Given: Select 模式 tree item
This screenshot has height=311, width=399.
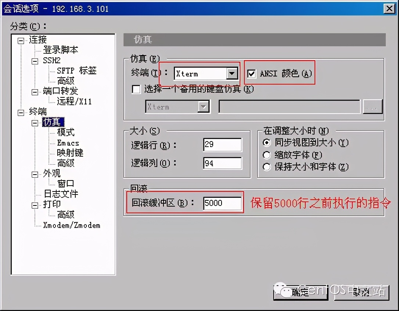Looking at the screenshot, I should [x=66, y=132].
